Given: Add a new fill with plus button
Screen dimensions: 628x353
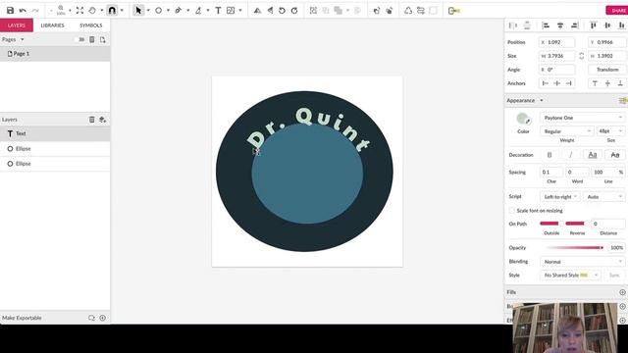Looking at the screenshot, I should click(622, 292).
